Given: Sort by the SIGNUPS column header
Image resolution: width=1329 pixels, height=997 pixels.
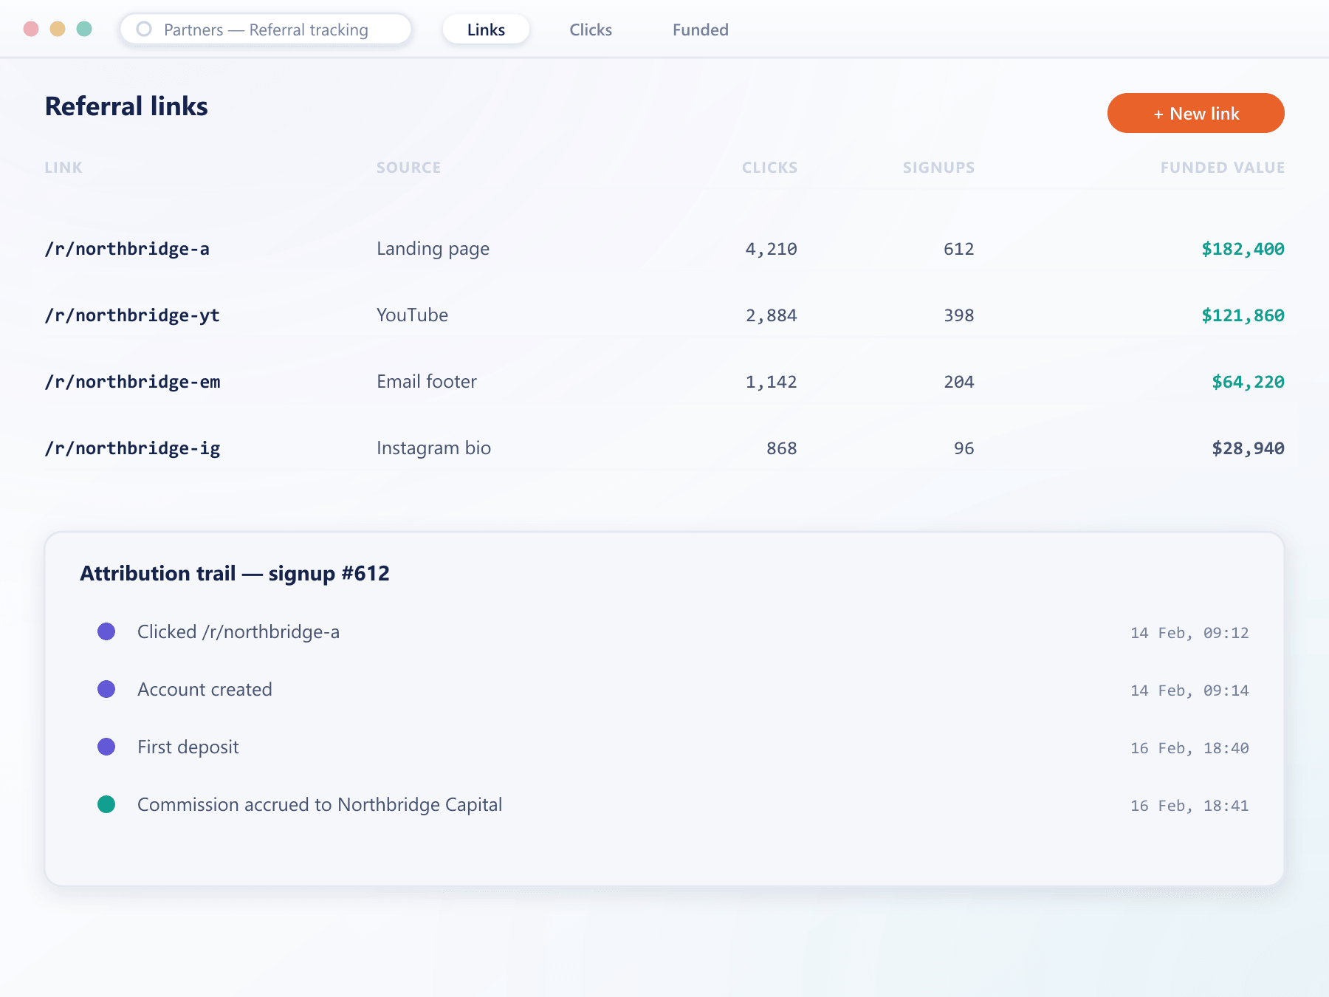Looking at the screenshot, I should pos(938,168).
